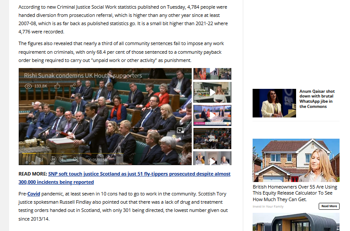Click the pop-out miniplayer icon on video
The height and width of the screenshot is (231, 350).
point(180,130)
